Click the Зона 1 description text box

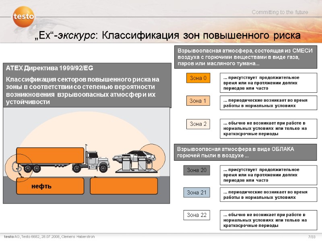(268, 103)
